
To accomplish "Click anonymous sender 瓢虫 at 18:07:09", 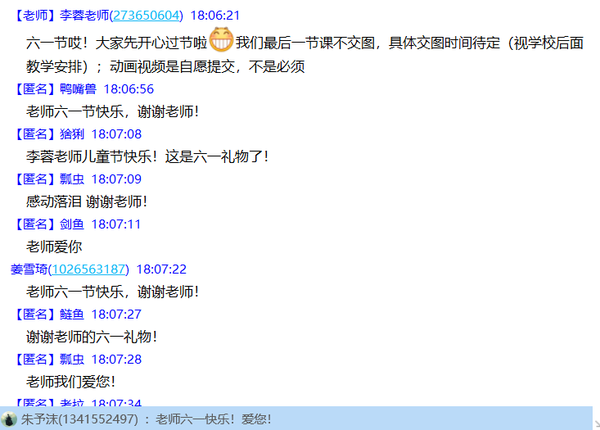I will (x=72, y=179).
